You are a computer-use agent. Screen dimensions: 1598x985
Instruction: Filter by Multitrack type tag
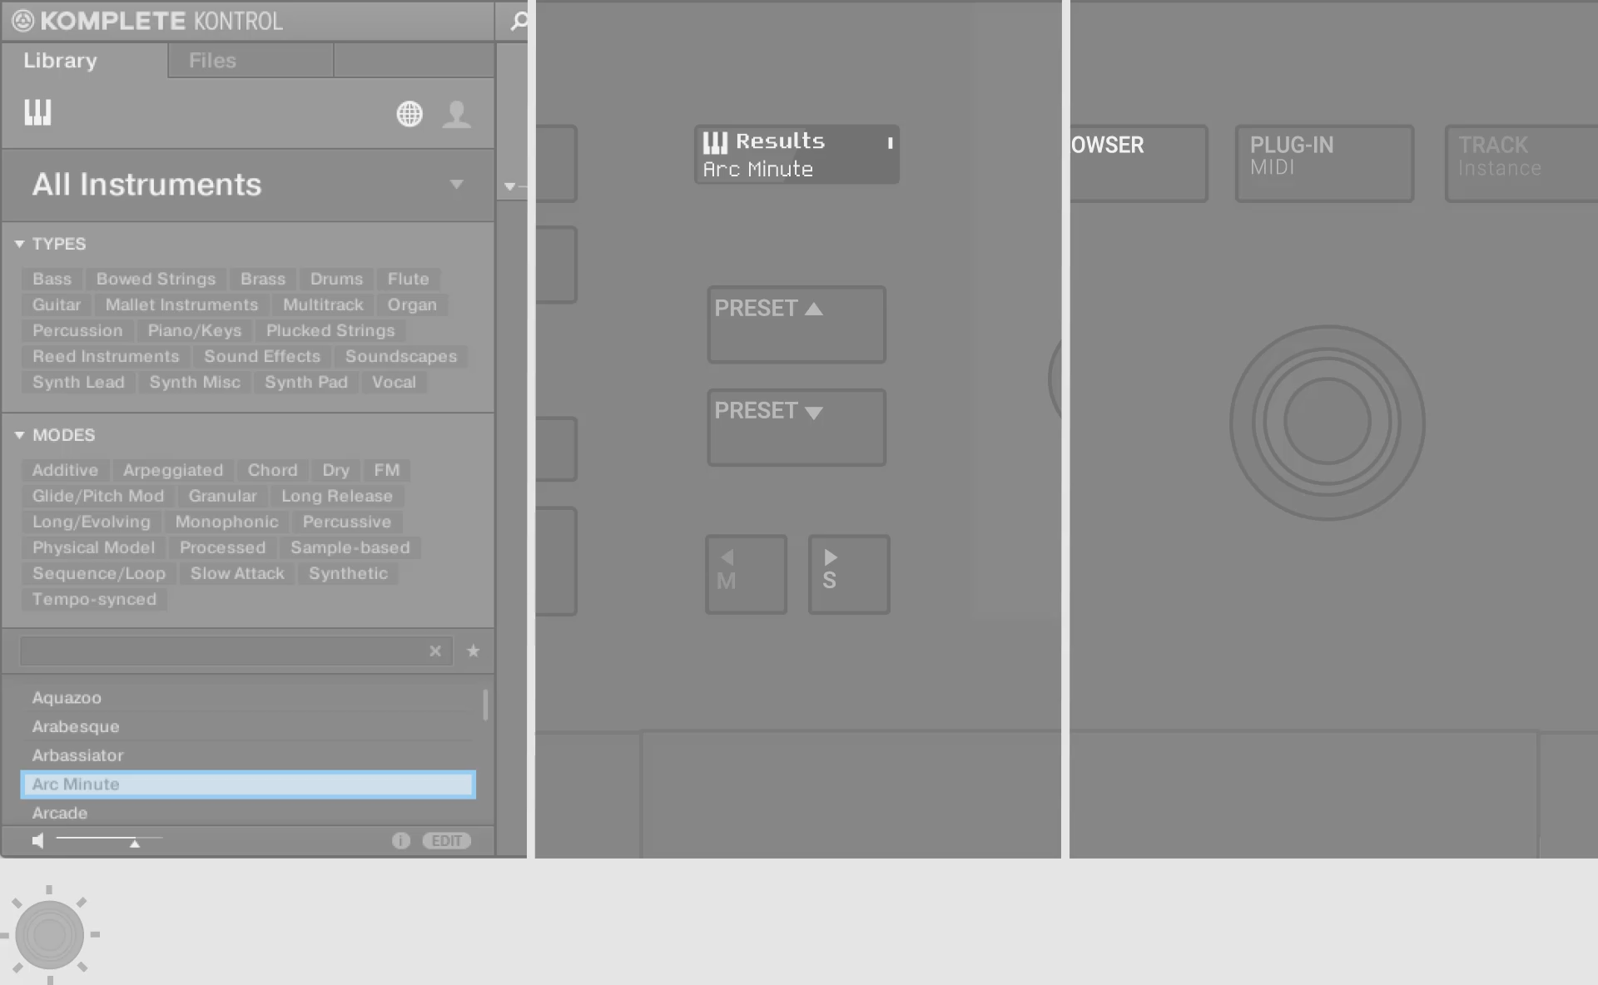pyautogui.click(x=323, y=304)
